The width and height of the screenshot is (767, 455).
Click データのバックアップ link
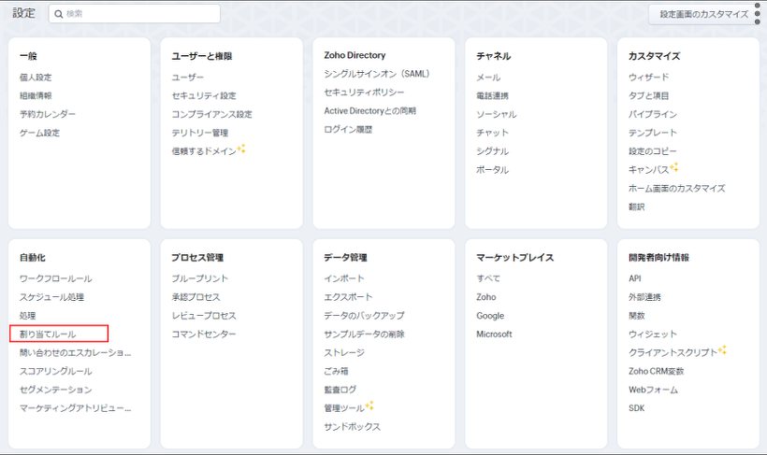pos(364,316)
